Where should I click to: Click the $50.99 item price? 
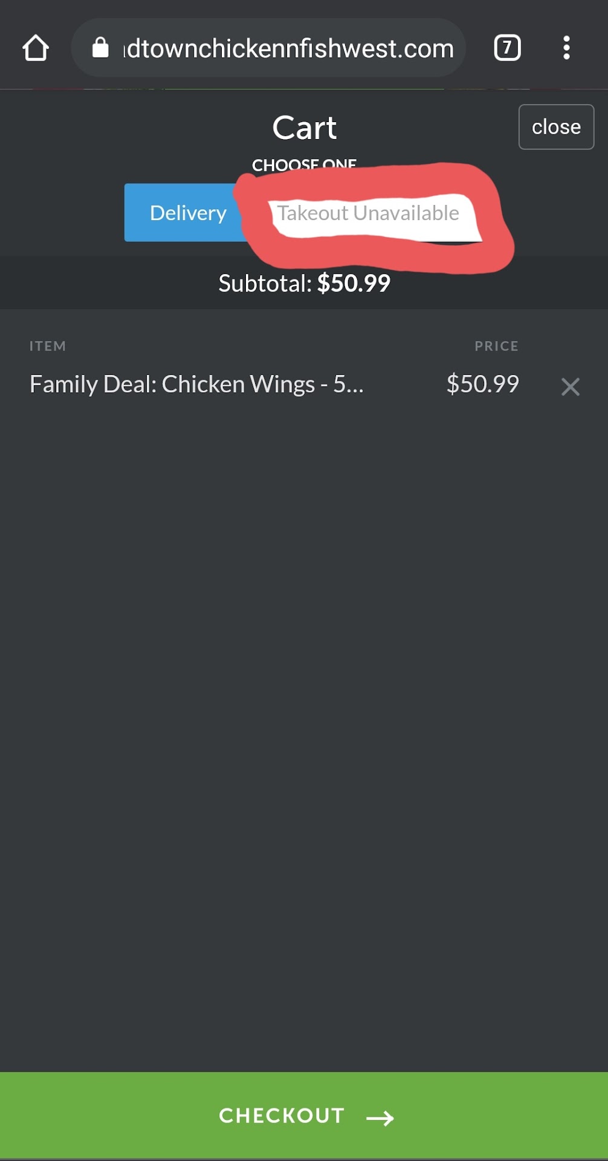click(x=482, y=384)
